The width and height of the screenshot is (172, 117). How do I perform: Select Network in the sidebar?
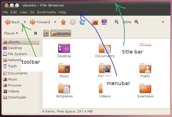coord(12,60)
